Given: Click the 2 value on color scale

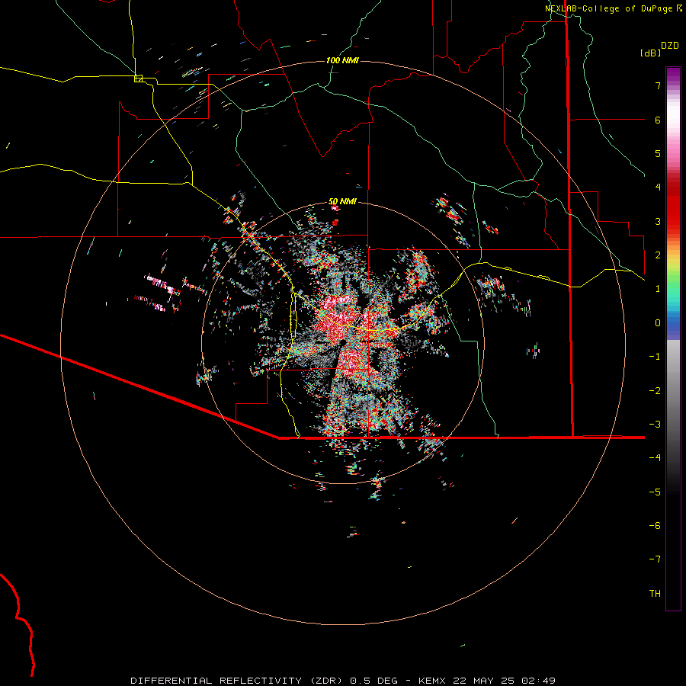Looking at the screenshot, I should click(x=658, y=255).
